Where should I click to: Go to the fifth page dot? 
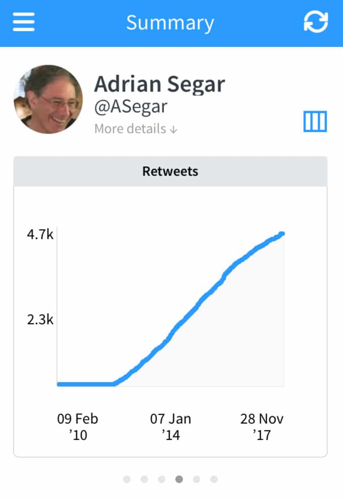(197, 479)
